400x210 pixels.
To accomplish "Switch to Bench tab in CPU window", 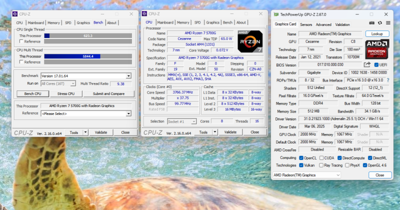I will coord(227,22).
